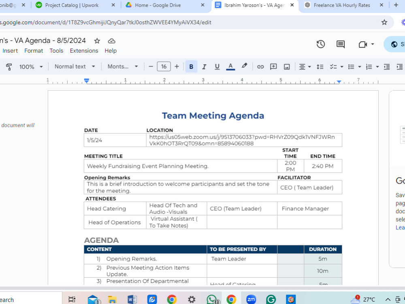The image size is (405, 304).
Task: Click the date cell 1/5/24
Action: coord(115,140)
